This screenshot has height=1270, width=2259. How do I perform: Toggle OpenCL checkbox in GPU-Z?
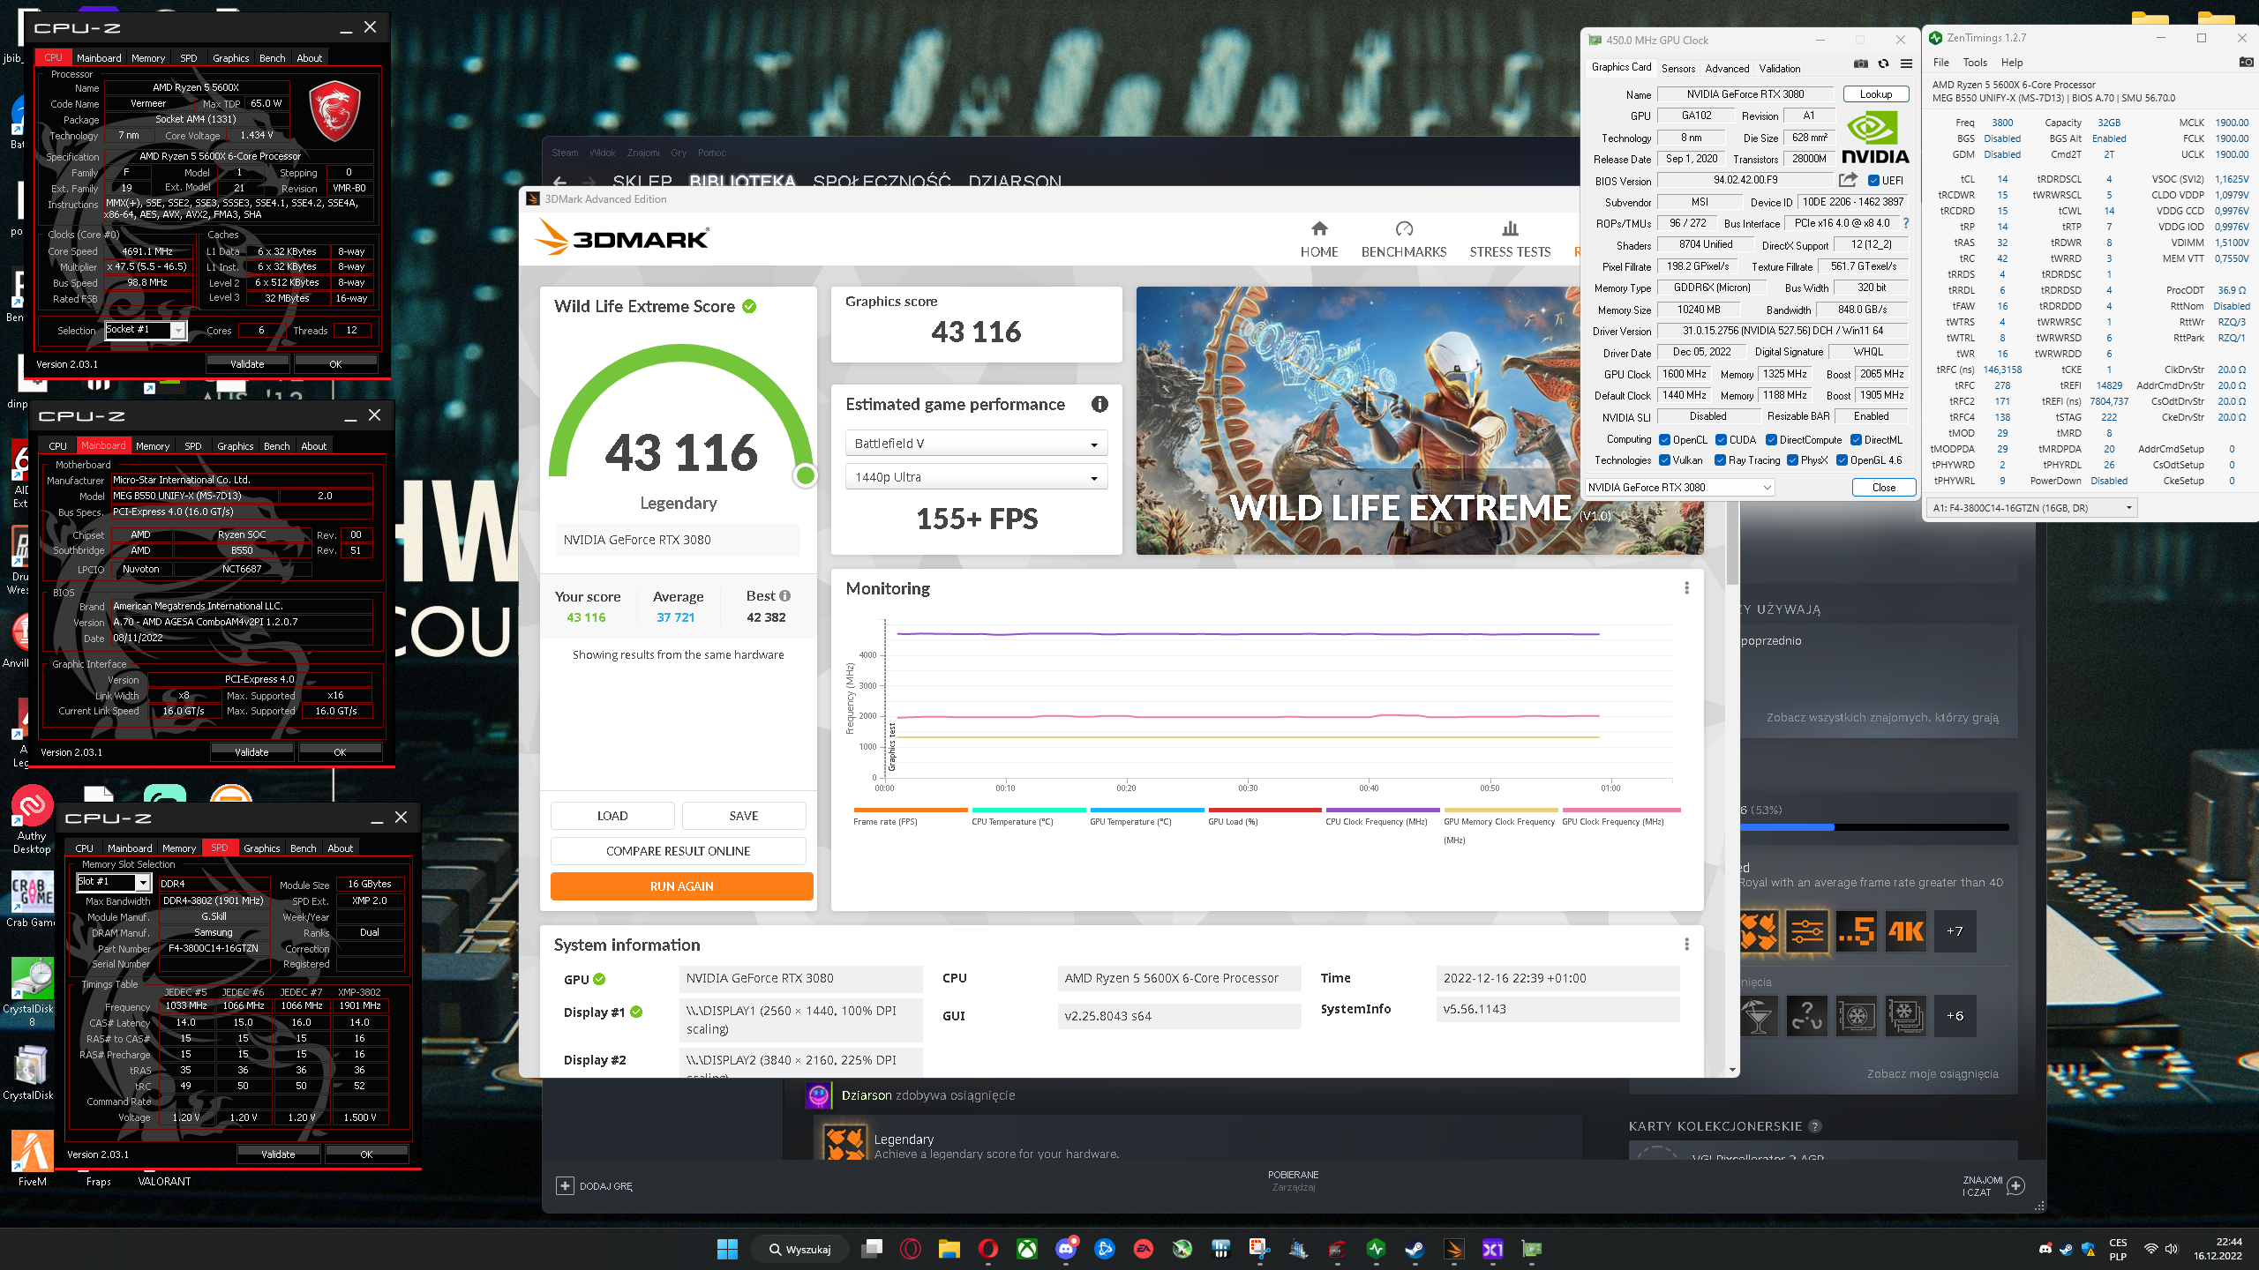[x=1664, y=440]
